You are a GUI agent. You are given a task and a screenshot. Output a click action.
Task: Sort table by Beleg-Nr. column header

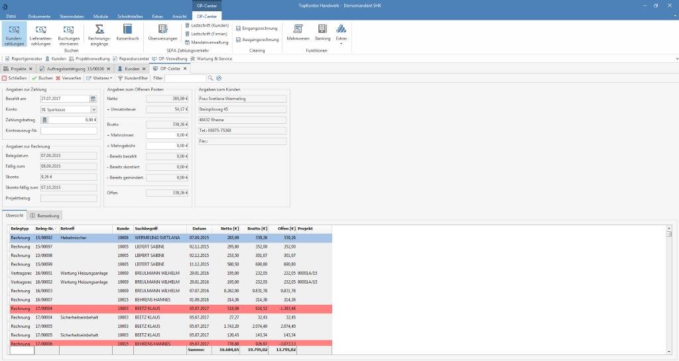click(x=46, y=229)
